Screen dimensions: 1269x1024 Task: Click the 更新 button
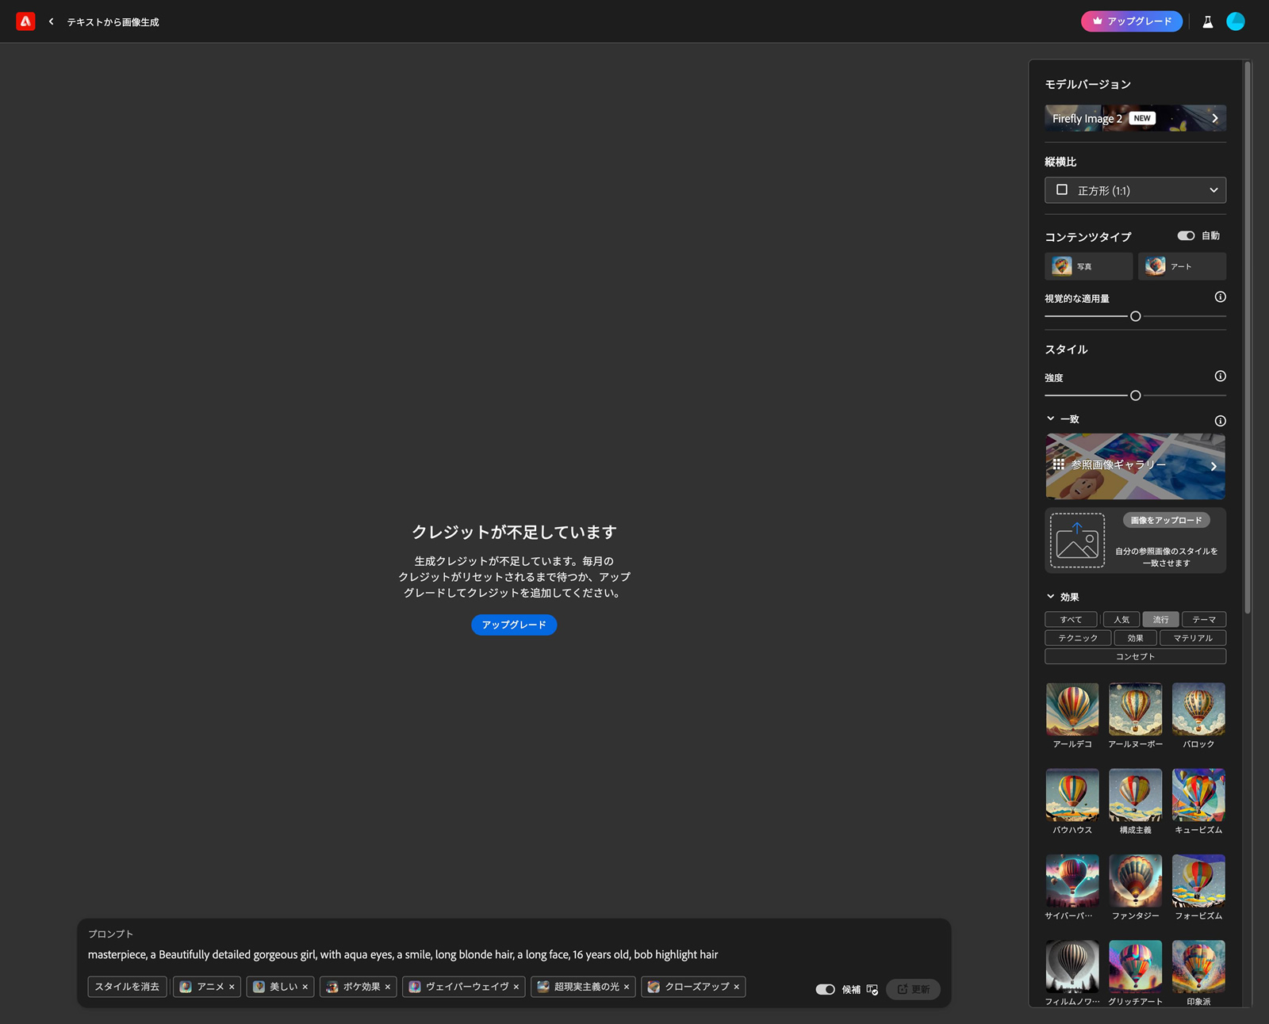pos(913,989)
